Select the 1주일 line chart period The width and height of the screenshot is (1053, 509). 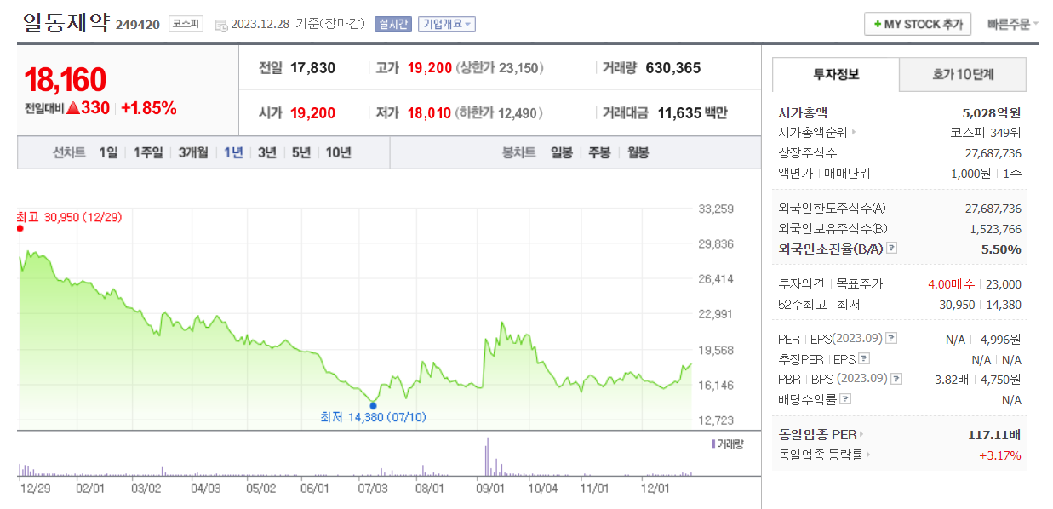click(148, 153)
